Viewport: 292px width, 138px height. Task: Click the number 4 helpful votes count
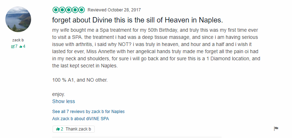[24, 46]
